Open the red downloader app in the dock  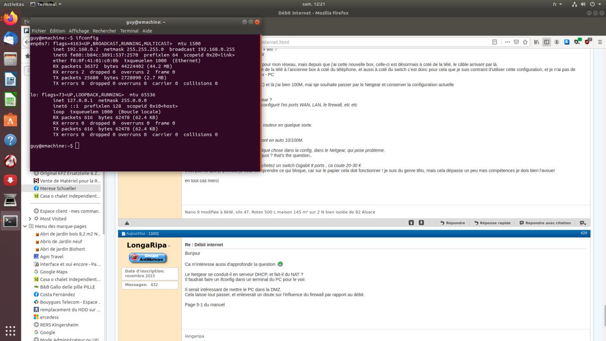tap(10, 180)
